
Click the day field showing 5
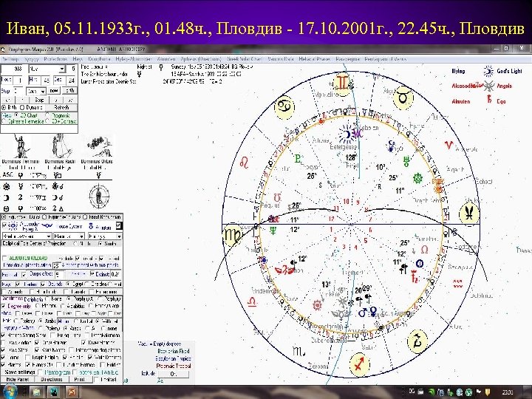(x=72, y=69)
